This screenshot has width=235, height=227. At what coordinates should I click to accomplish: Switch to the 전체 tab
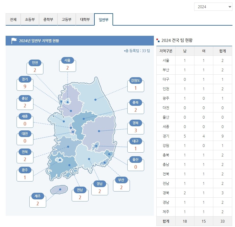click(x=13, y=20)
